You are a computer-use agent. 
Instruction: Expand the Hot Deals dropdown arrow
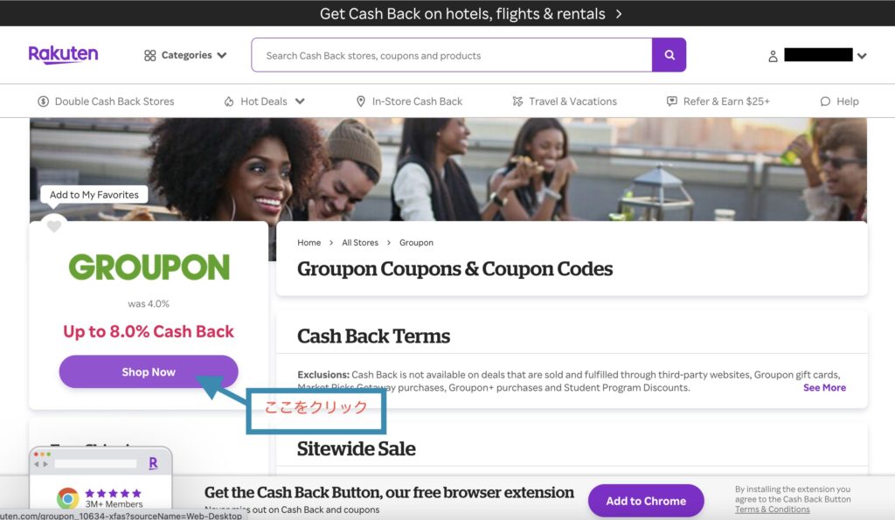[x=300, y=101]
